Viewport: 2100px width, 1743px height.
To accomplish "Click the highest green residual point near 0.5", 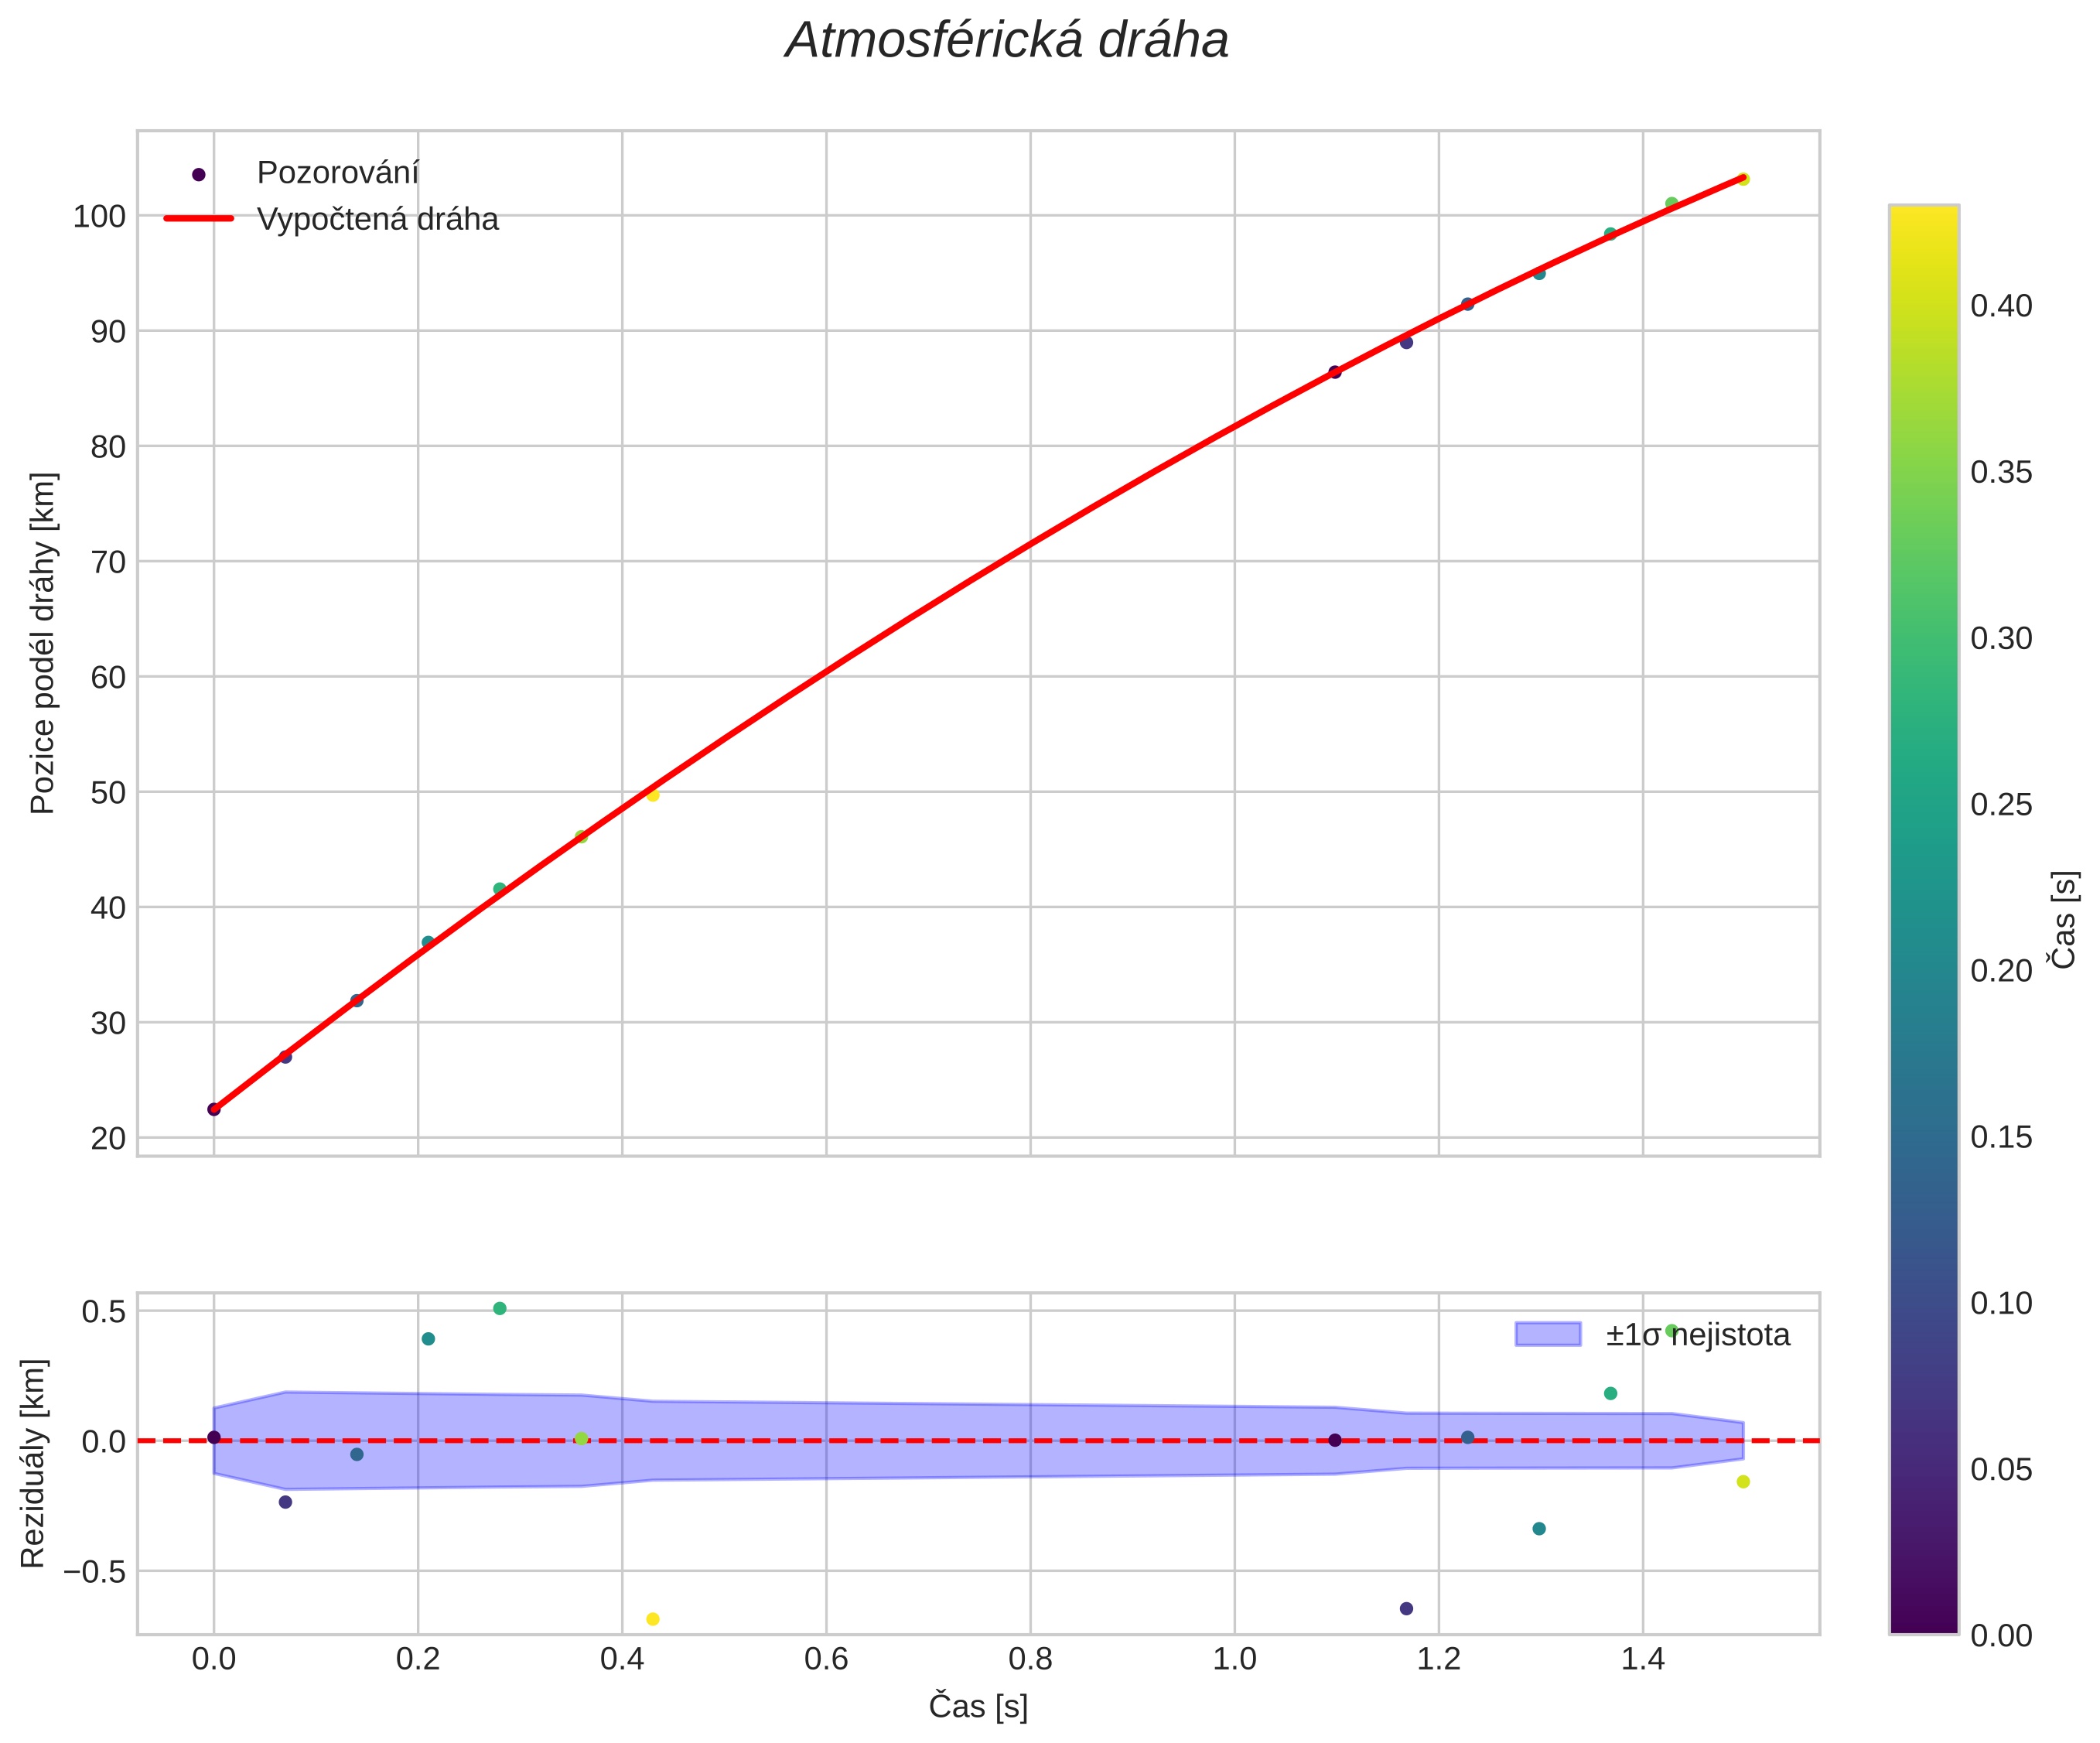I will 500,1308.
